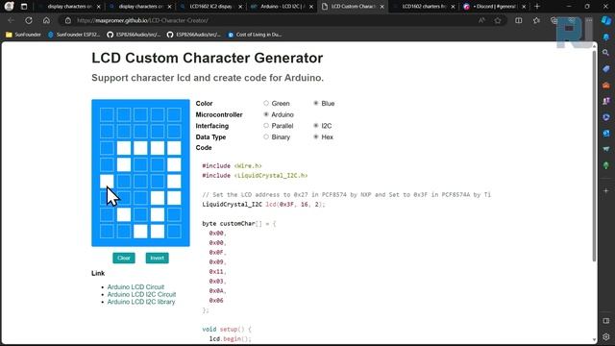Set data type to Binary
The image size is (615, 346).
(x=266, y=136)
